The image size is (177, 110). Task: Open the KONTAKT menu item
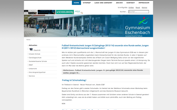131,3
